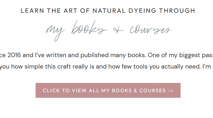Click the handwritten ampersand in the script heading
The height and width of the screenshot is (118, 213).
(x=118, y=30)
